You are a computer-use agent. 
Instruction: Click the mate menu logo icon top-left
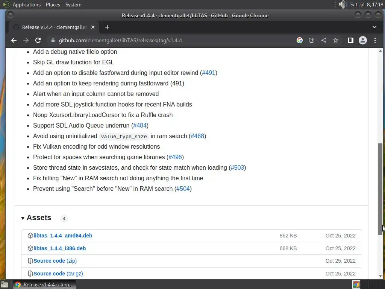6,5
